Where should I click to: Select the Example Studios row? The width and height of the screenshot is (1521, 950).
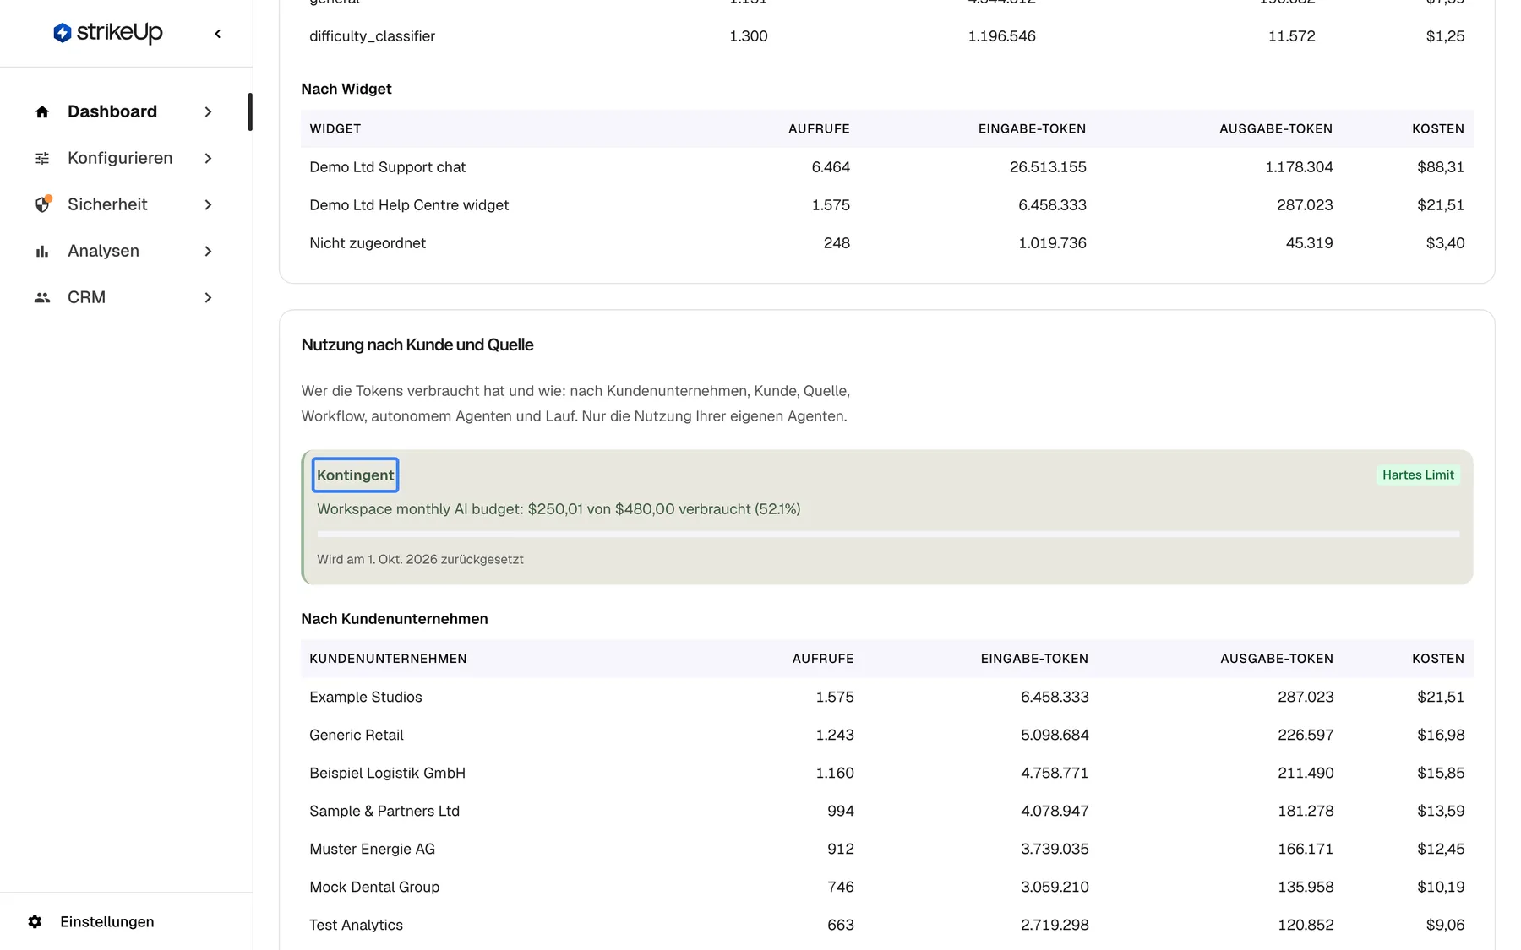pyautogui.click(x=887, y=697)
